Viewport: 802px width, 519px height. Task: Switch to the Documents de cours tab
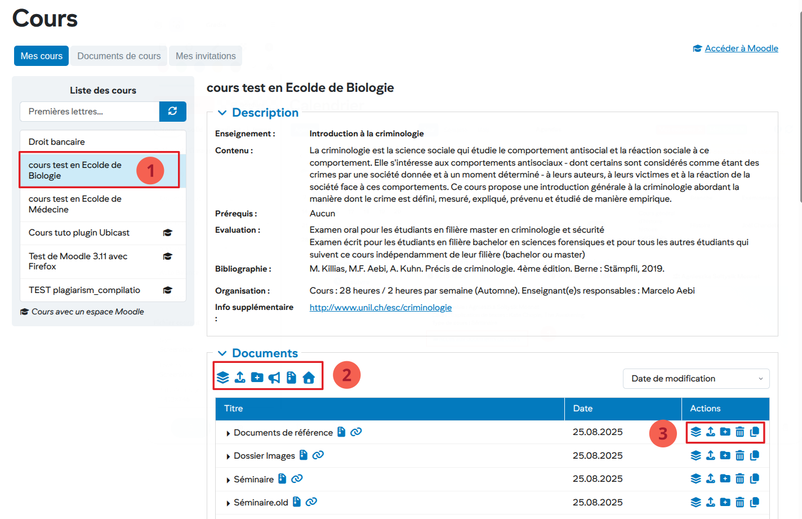click(x=119, y=56)
